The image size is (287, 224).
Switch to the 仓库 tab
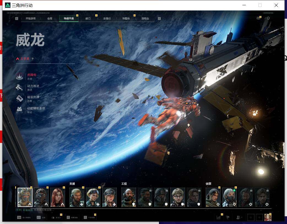[x=50, y=18]
